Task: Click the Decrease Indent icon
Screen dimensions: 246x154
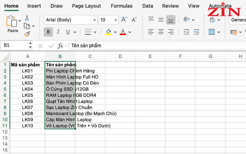Action: (186, 32)
